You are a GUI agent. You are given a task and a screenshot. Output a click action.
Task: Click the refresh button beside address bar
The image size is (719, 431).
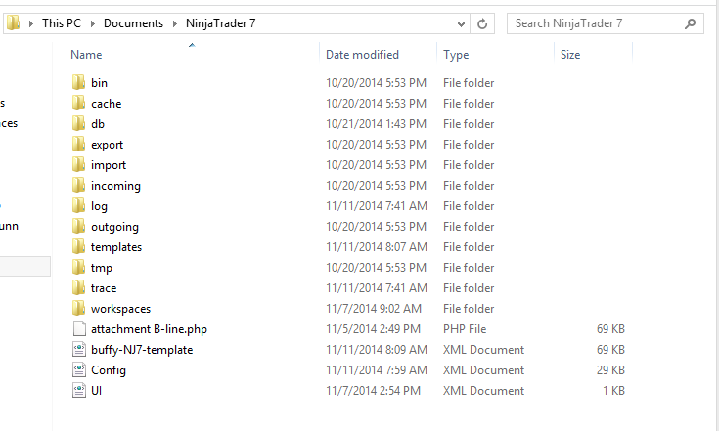click(x=482, y=23)
